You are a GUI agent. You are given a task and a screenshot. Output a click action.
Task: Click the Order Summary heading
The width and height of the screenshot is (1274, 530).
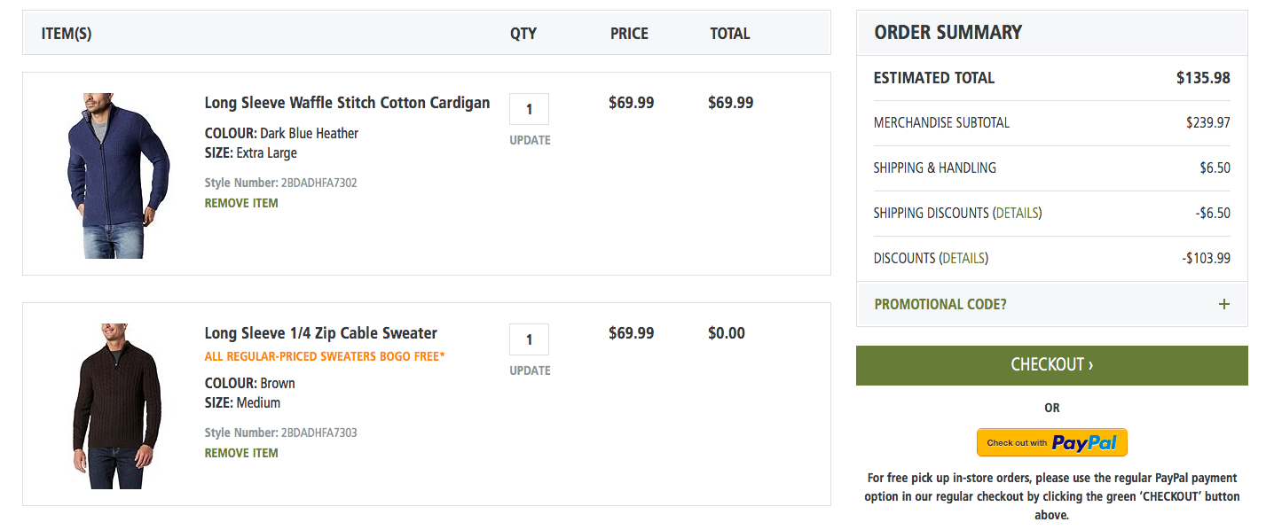coord(948,33)
